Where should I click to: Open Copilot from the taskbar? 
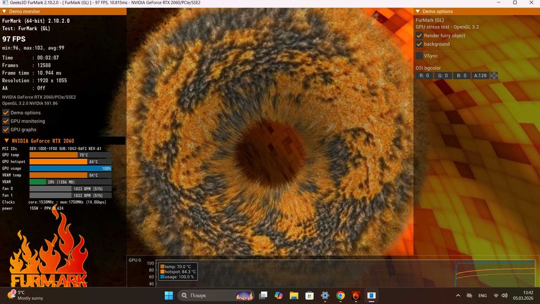pos(279,295)
